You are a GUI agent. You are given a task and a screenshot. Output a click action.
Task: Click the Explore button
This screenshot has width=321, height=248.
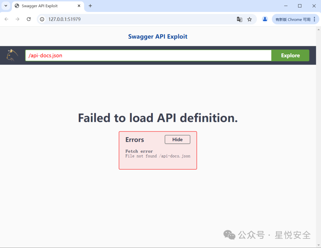pyautogui.click(x=290, y=55)
